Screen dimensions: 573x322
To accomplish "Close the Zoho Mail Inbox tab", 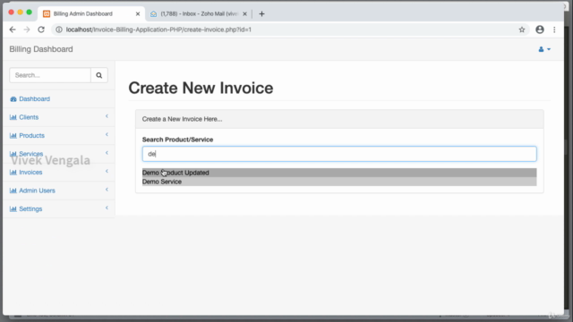I will pyautogui.click(x=244, y=14).
